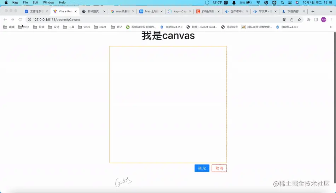Click the share icon in the address bar
Screen dimensions: 336x193
pos(292,20)
